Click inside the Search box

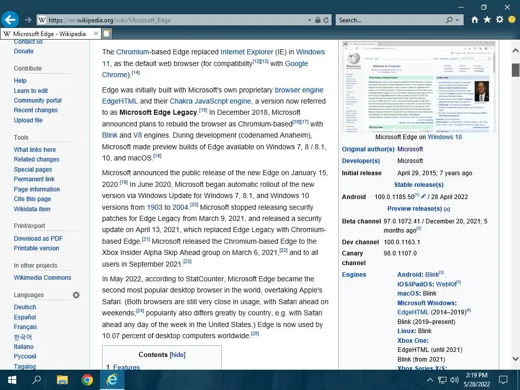389,20
